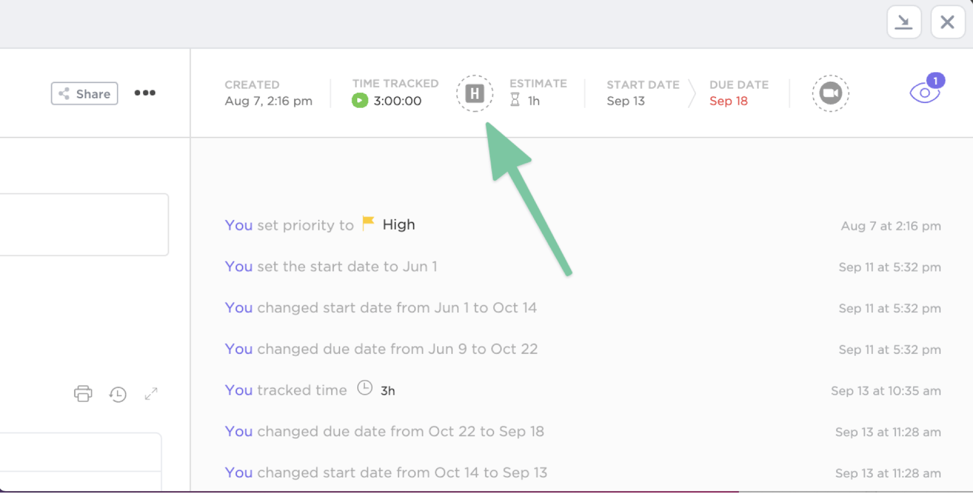Open the Start Date Sep 13 picker

tap(625, 101)
